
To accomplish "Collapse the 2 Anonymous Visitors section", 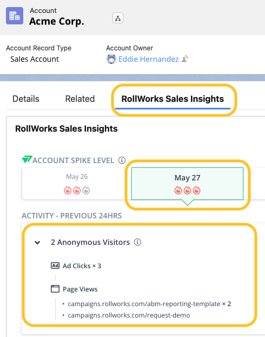I will tap(37, 243).
